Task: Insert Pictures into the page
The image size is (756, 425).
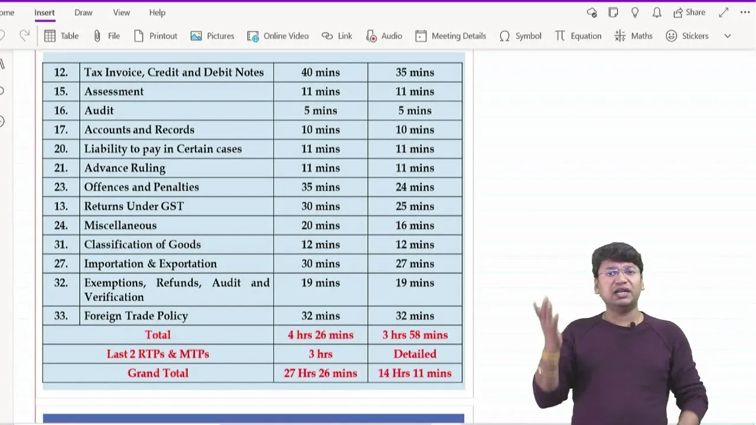Action: (213, 36)
